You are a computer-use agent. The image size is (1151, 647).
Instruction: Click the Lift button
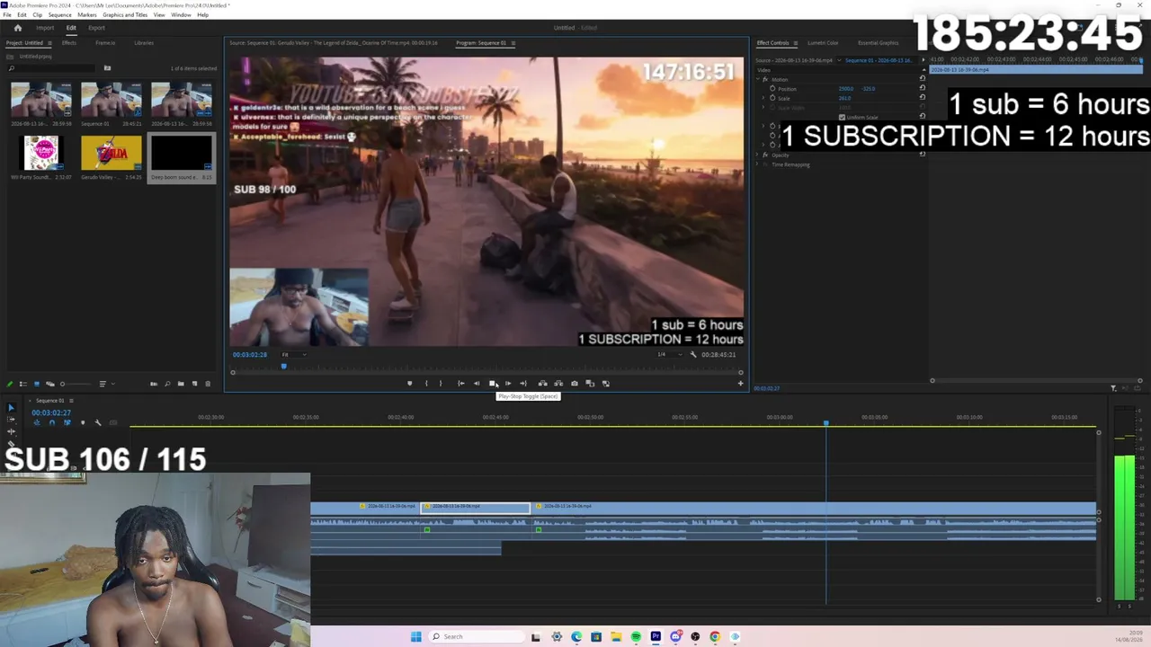coord(542,384)
